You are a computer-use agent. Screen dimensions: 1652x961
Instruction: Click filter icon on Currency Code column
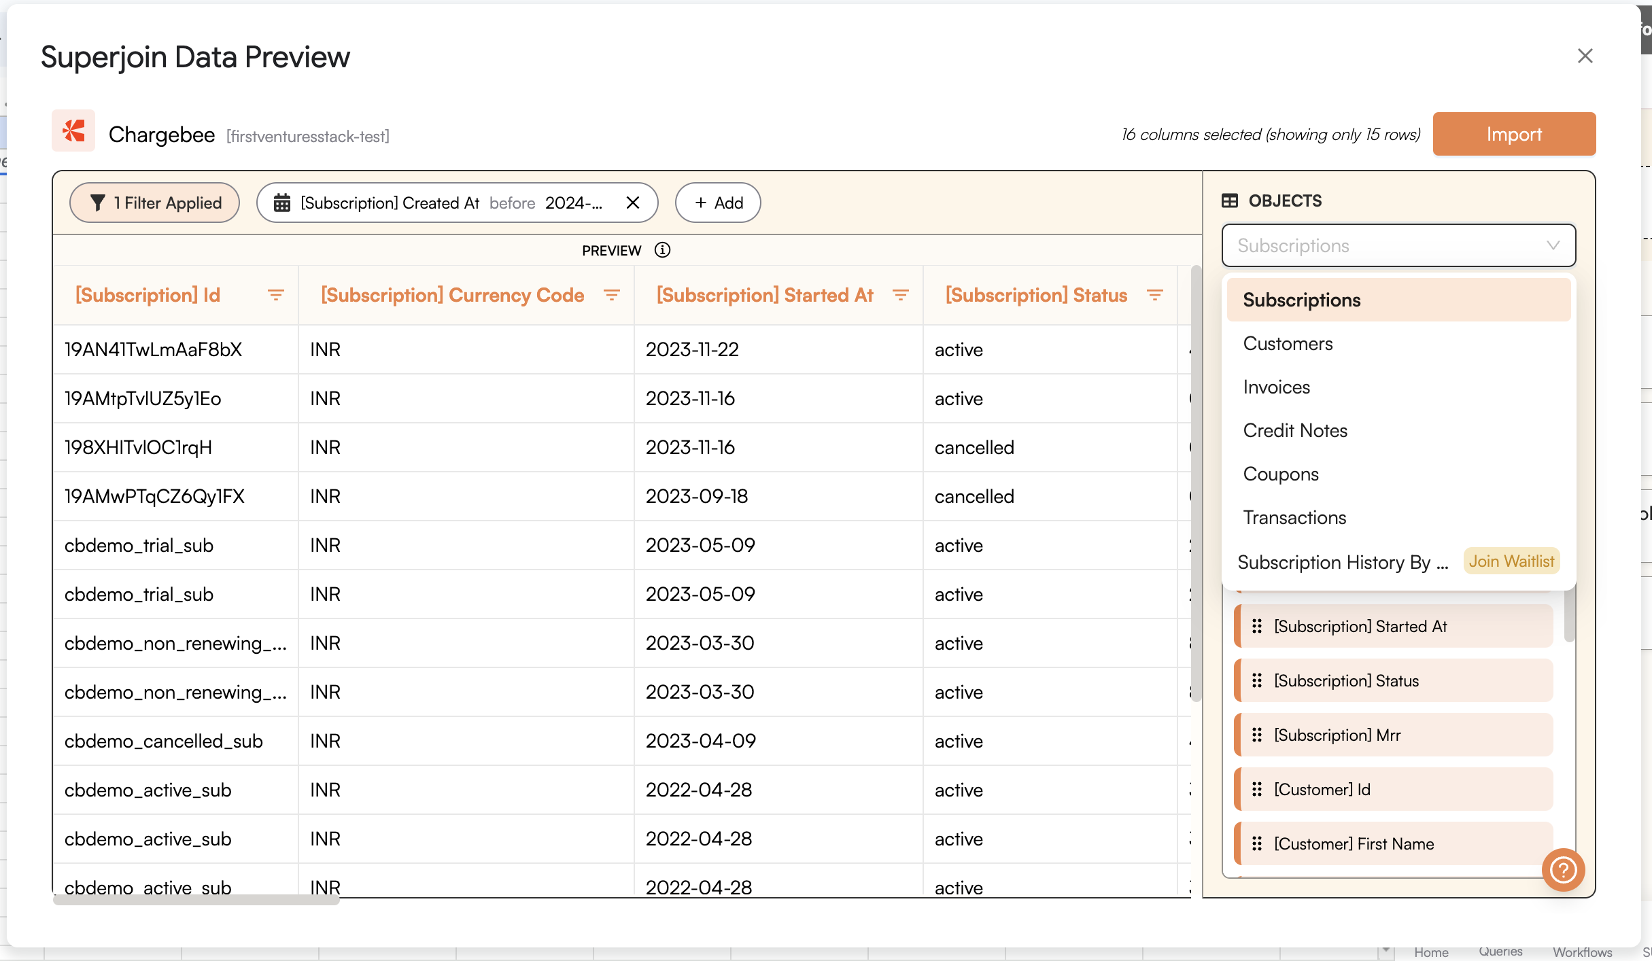pos(611,295)
